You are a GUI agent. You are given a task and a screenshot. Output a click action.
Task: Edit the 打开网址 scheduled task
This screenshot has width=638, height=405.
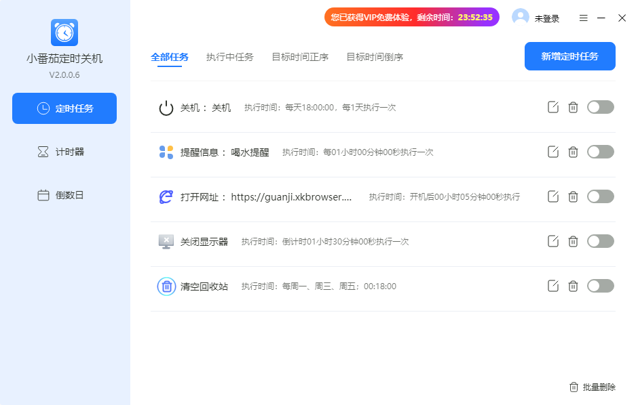553,196
